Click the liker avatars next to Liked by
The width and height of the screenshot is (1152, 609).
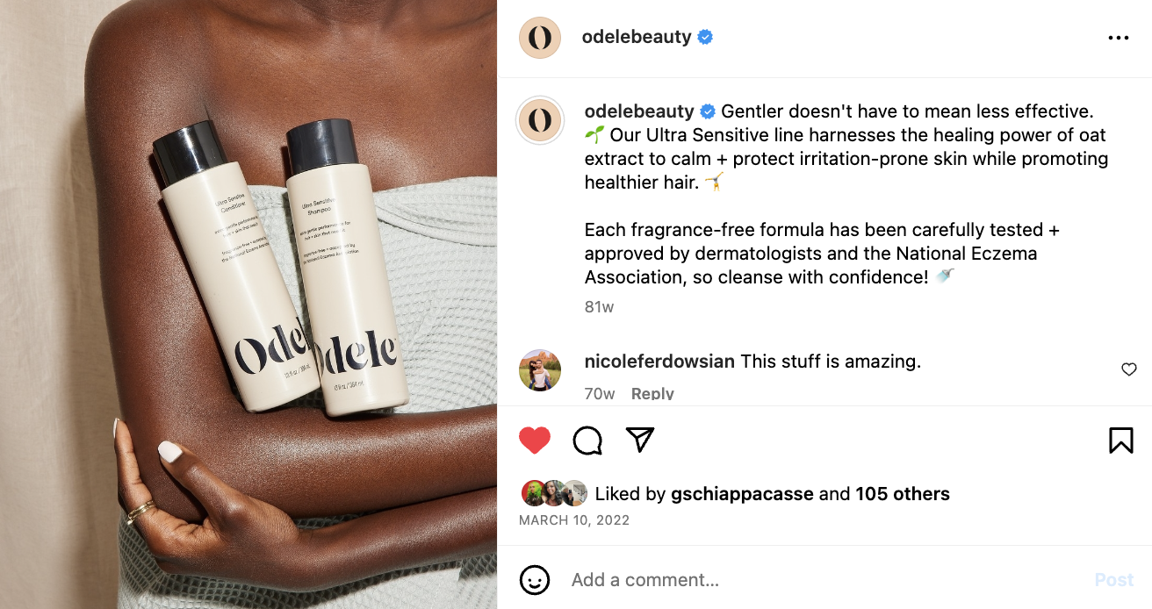click(x=554, y=493)
